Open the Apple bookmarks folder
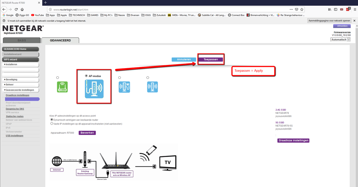358x187 pixels. [x=62, y=15]
